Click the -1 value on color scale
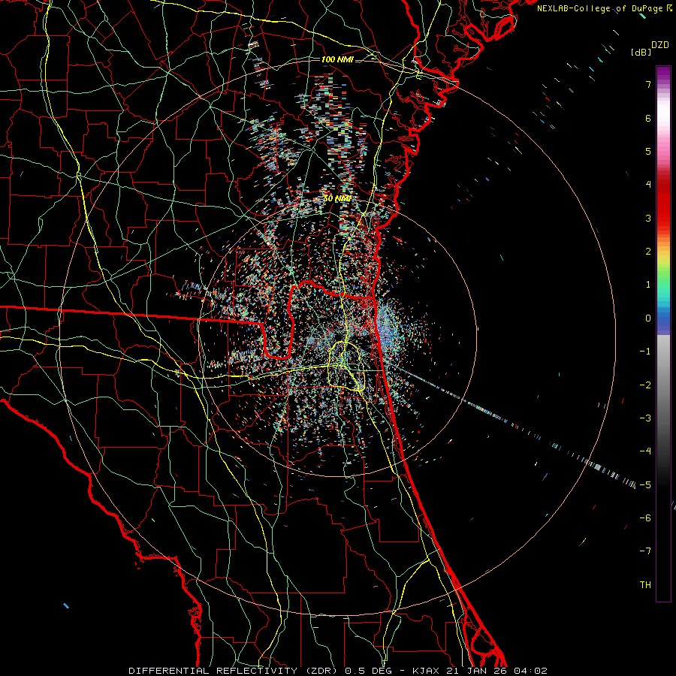Viewport: 676px width, 676px height. click(x=645, y=352)
